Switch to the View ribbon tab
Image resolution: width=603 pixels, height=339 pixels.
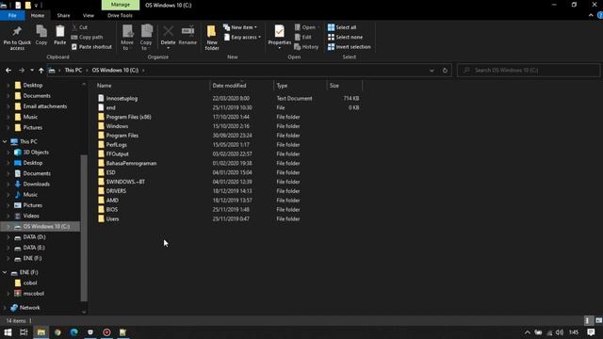tap(88, 15)
